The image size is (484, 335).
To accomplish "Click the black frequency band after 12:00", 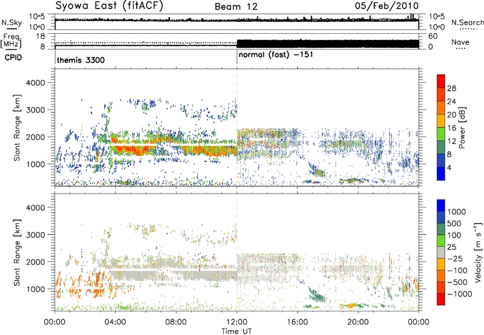I will tap(328, 44).
